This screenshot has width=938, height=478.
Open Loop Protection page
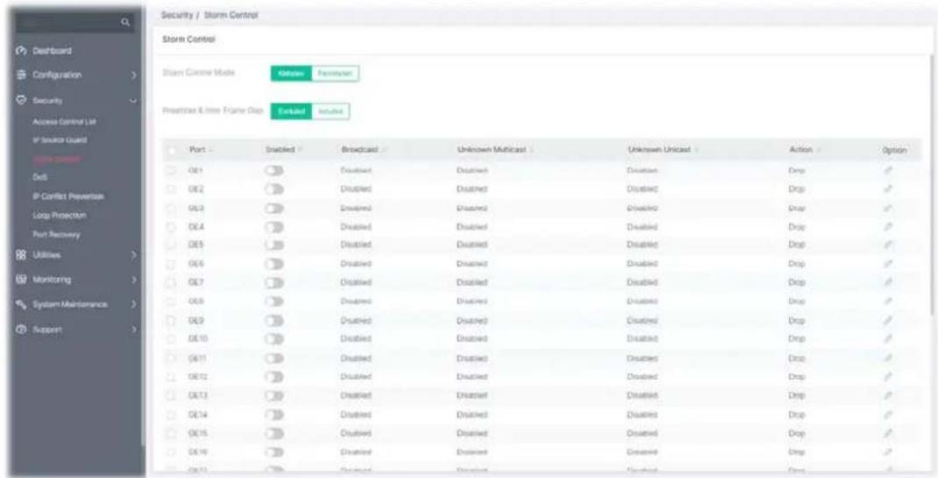click(60, 215)
